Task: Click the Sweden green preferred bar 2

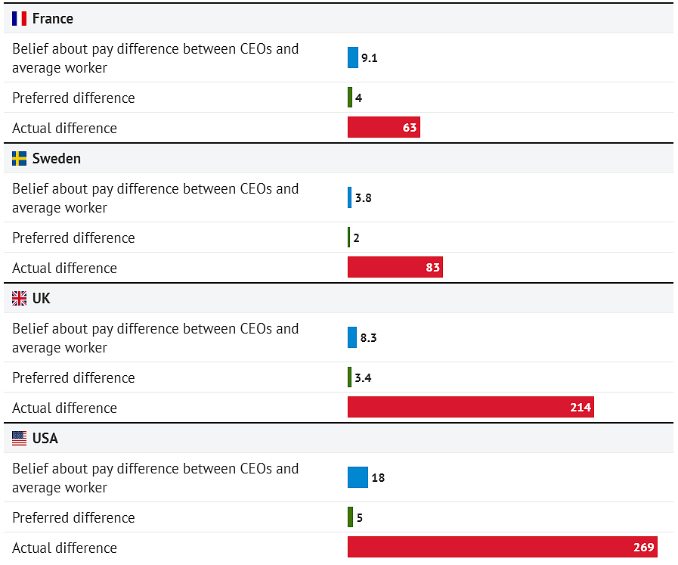Action: [349, 237]
